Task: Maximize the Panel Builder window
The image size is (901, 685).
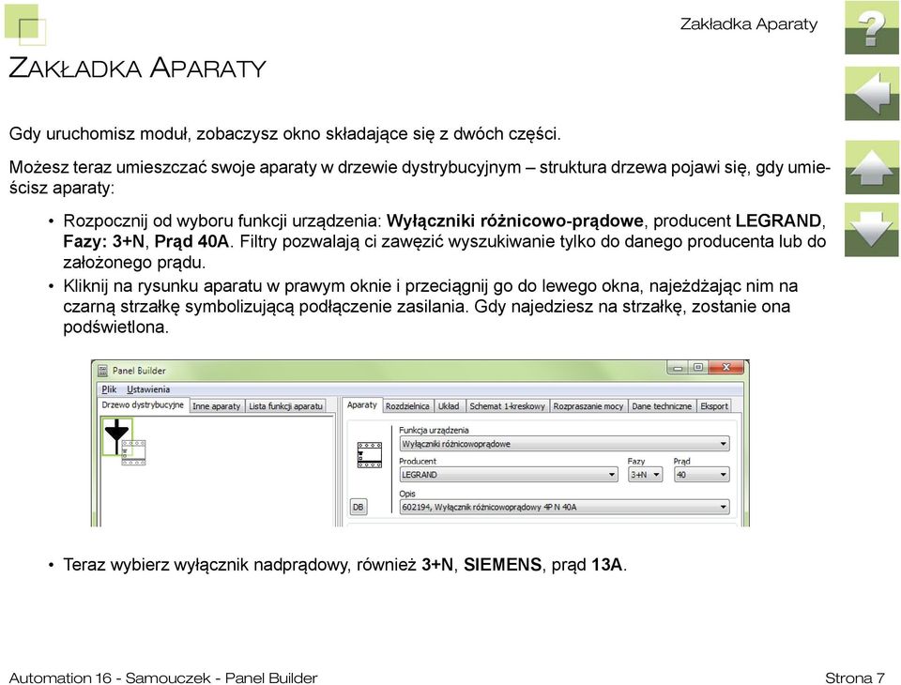Action: point(698,367)
